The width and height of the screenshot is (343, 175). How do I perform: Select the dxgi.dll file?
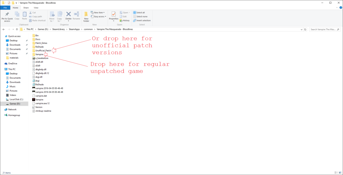[37, 77]
